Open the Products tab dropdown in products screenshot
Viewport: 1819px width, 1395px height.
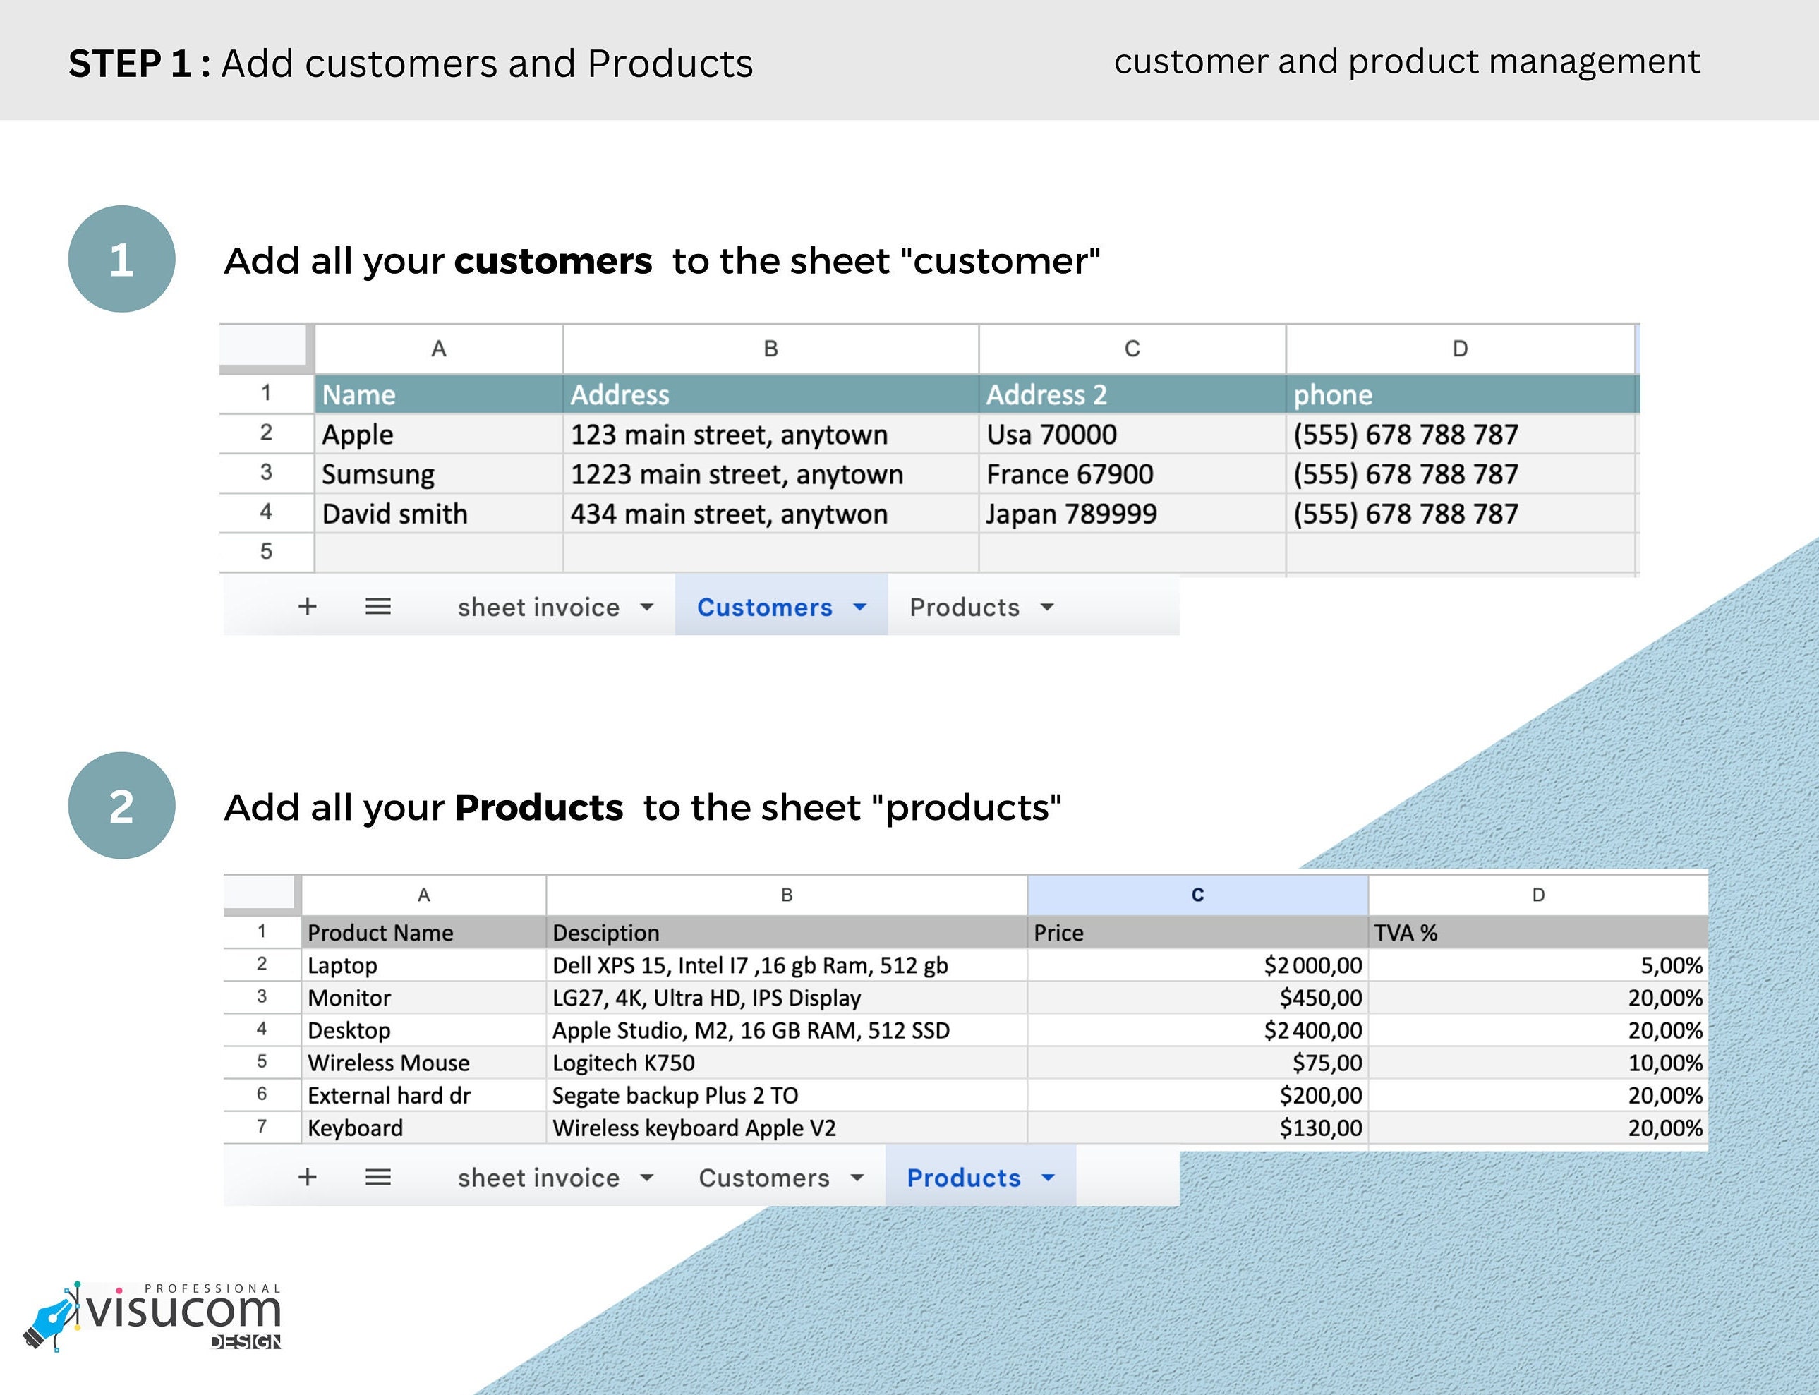[x=1048, y=1177]
